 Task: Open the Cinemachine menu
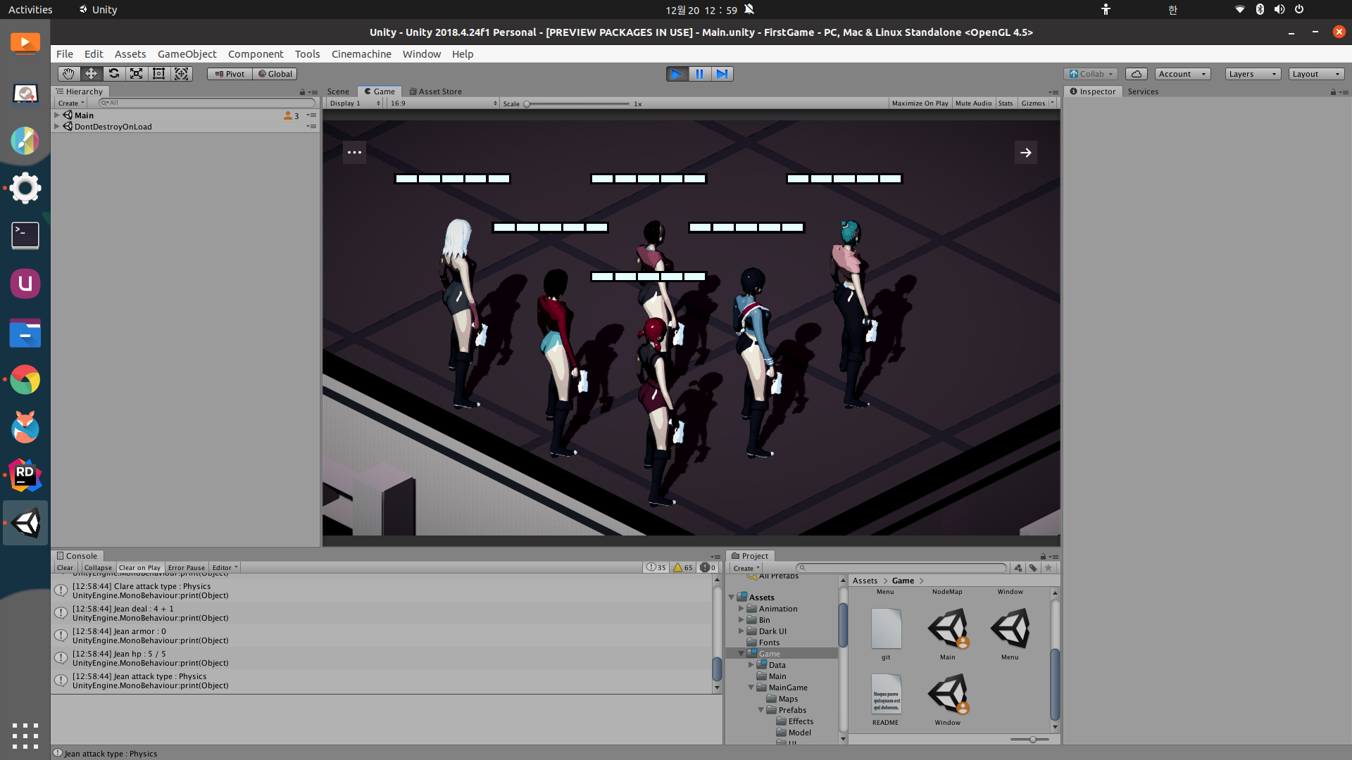coord(361,54)
